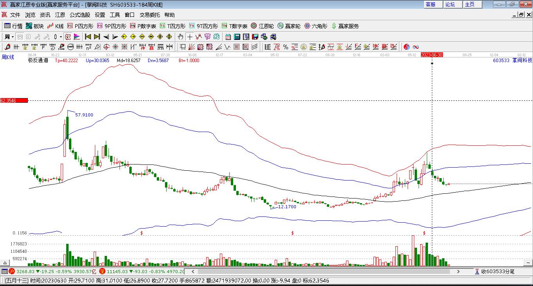The width and height of the screenshot is (533, 286).
Task: Click the save diskette icon
Action: click(x=255, y=37)
